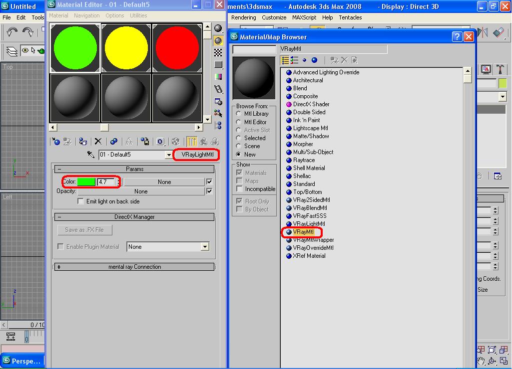Screen dimensions: 512x369
Task: Open Material Editor Options icon
Action: tap(218, 101)
